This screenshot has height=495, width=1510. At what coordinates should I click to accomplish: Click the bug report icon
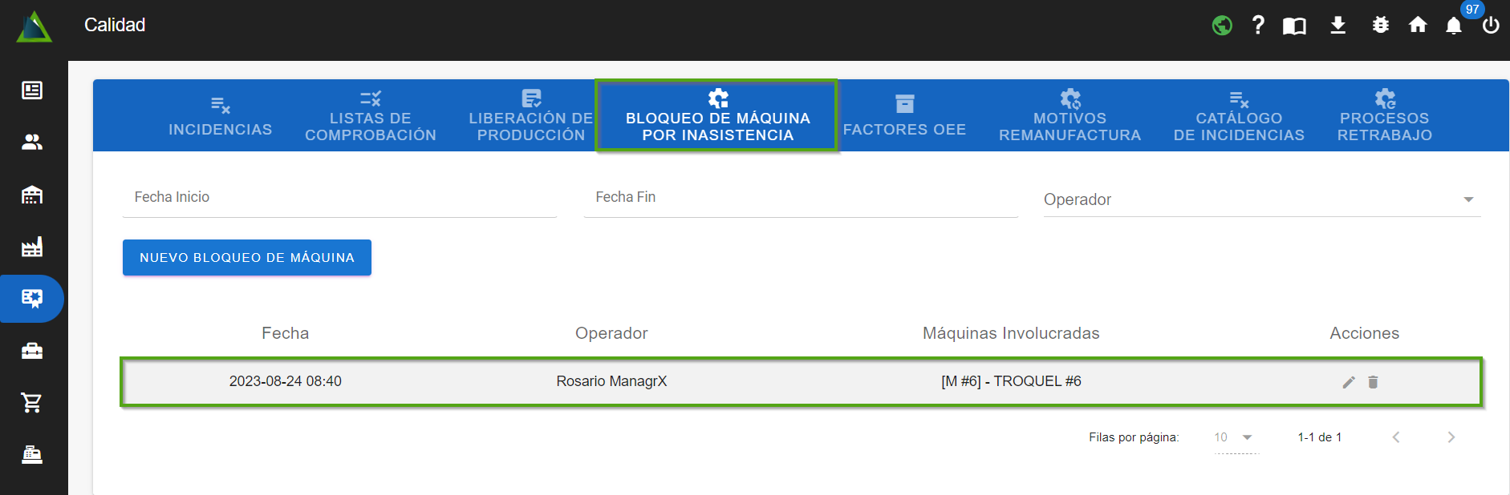1380,26
